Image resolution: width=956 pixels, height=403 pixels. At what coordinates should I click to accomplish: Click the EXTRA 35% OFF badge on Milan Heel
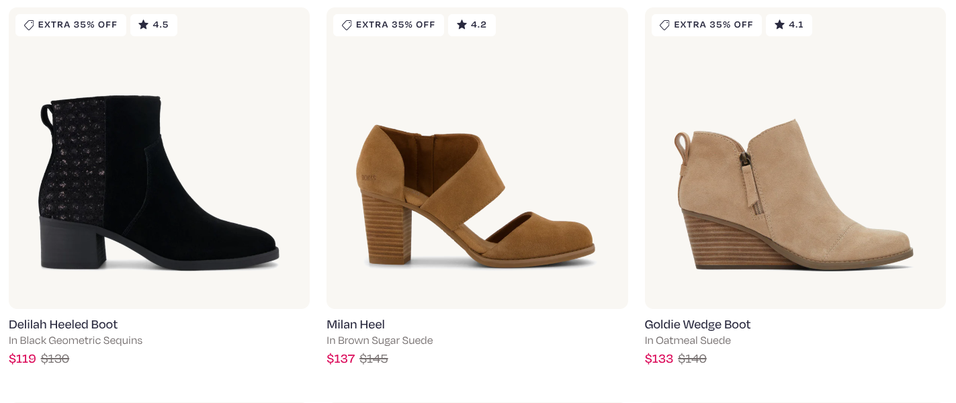point(388,25)
